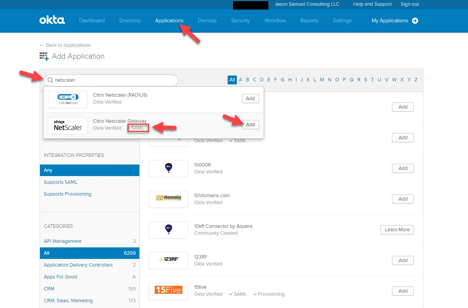Open the Dashboard menu
Screen dimensions: 468x308
pos(92,21)
